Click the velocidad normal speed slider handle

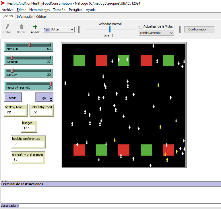coord(110,29)
